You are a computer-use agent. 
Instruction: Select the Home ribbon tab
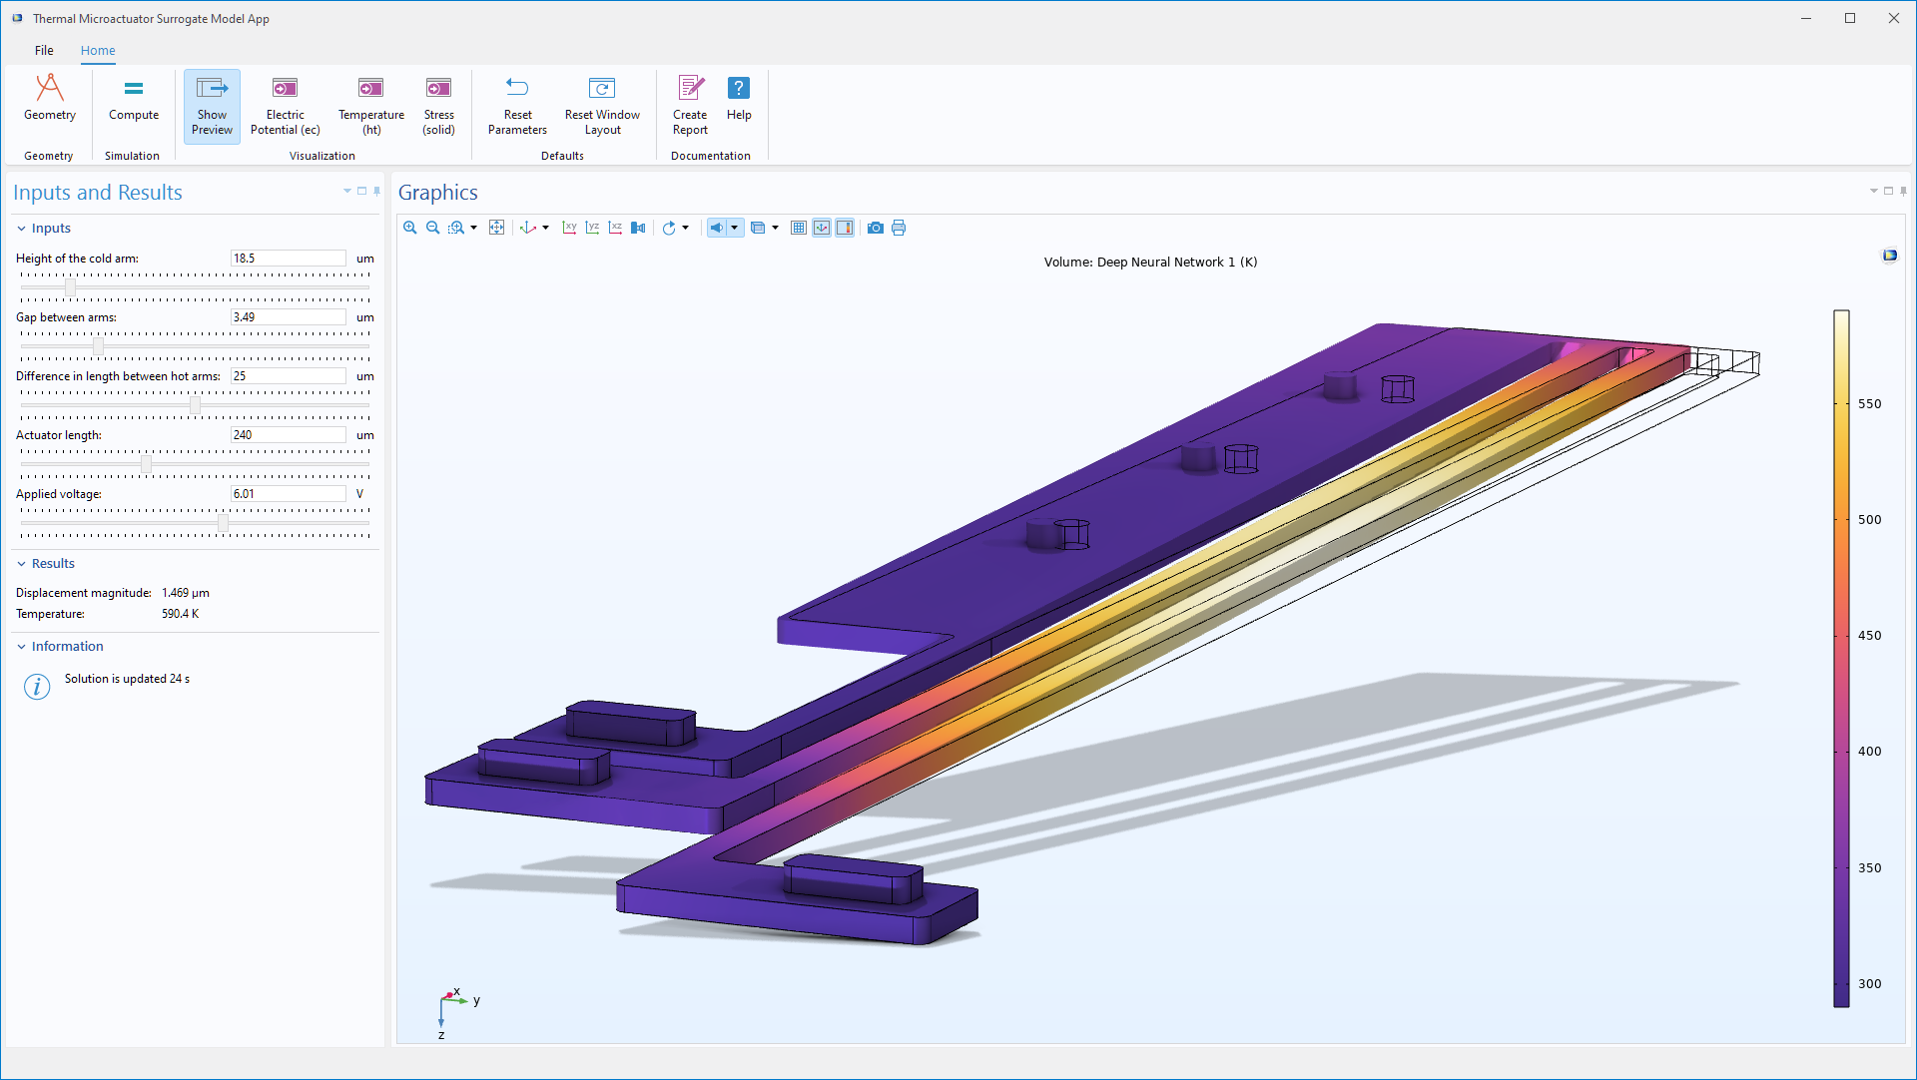click(98, 50)
